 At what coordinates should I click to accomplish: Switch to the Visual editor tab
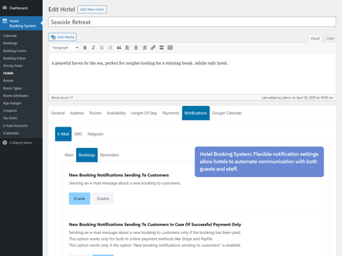(315, 38)
